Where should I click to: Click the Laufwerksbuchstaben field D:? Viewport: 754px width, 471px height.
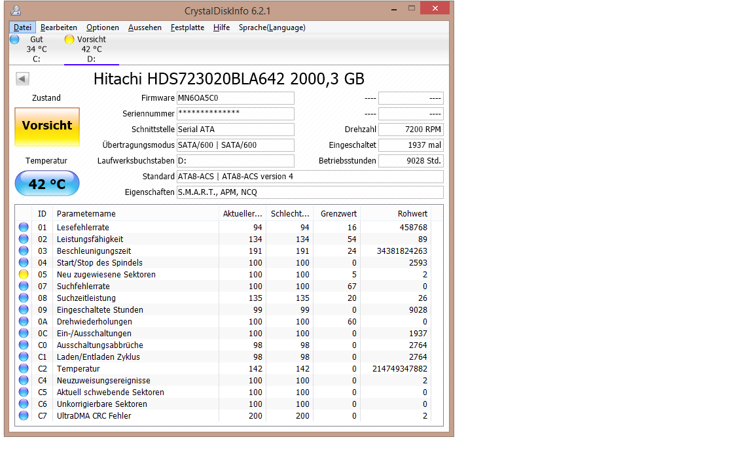235,160
